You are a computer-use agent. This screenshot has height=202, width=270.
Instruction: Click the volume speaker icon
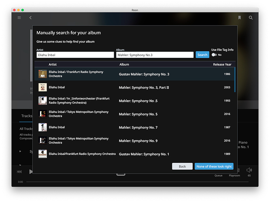point(249,170)
